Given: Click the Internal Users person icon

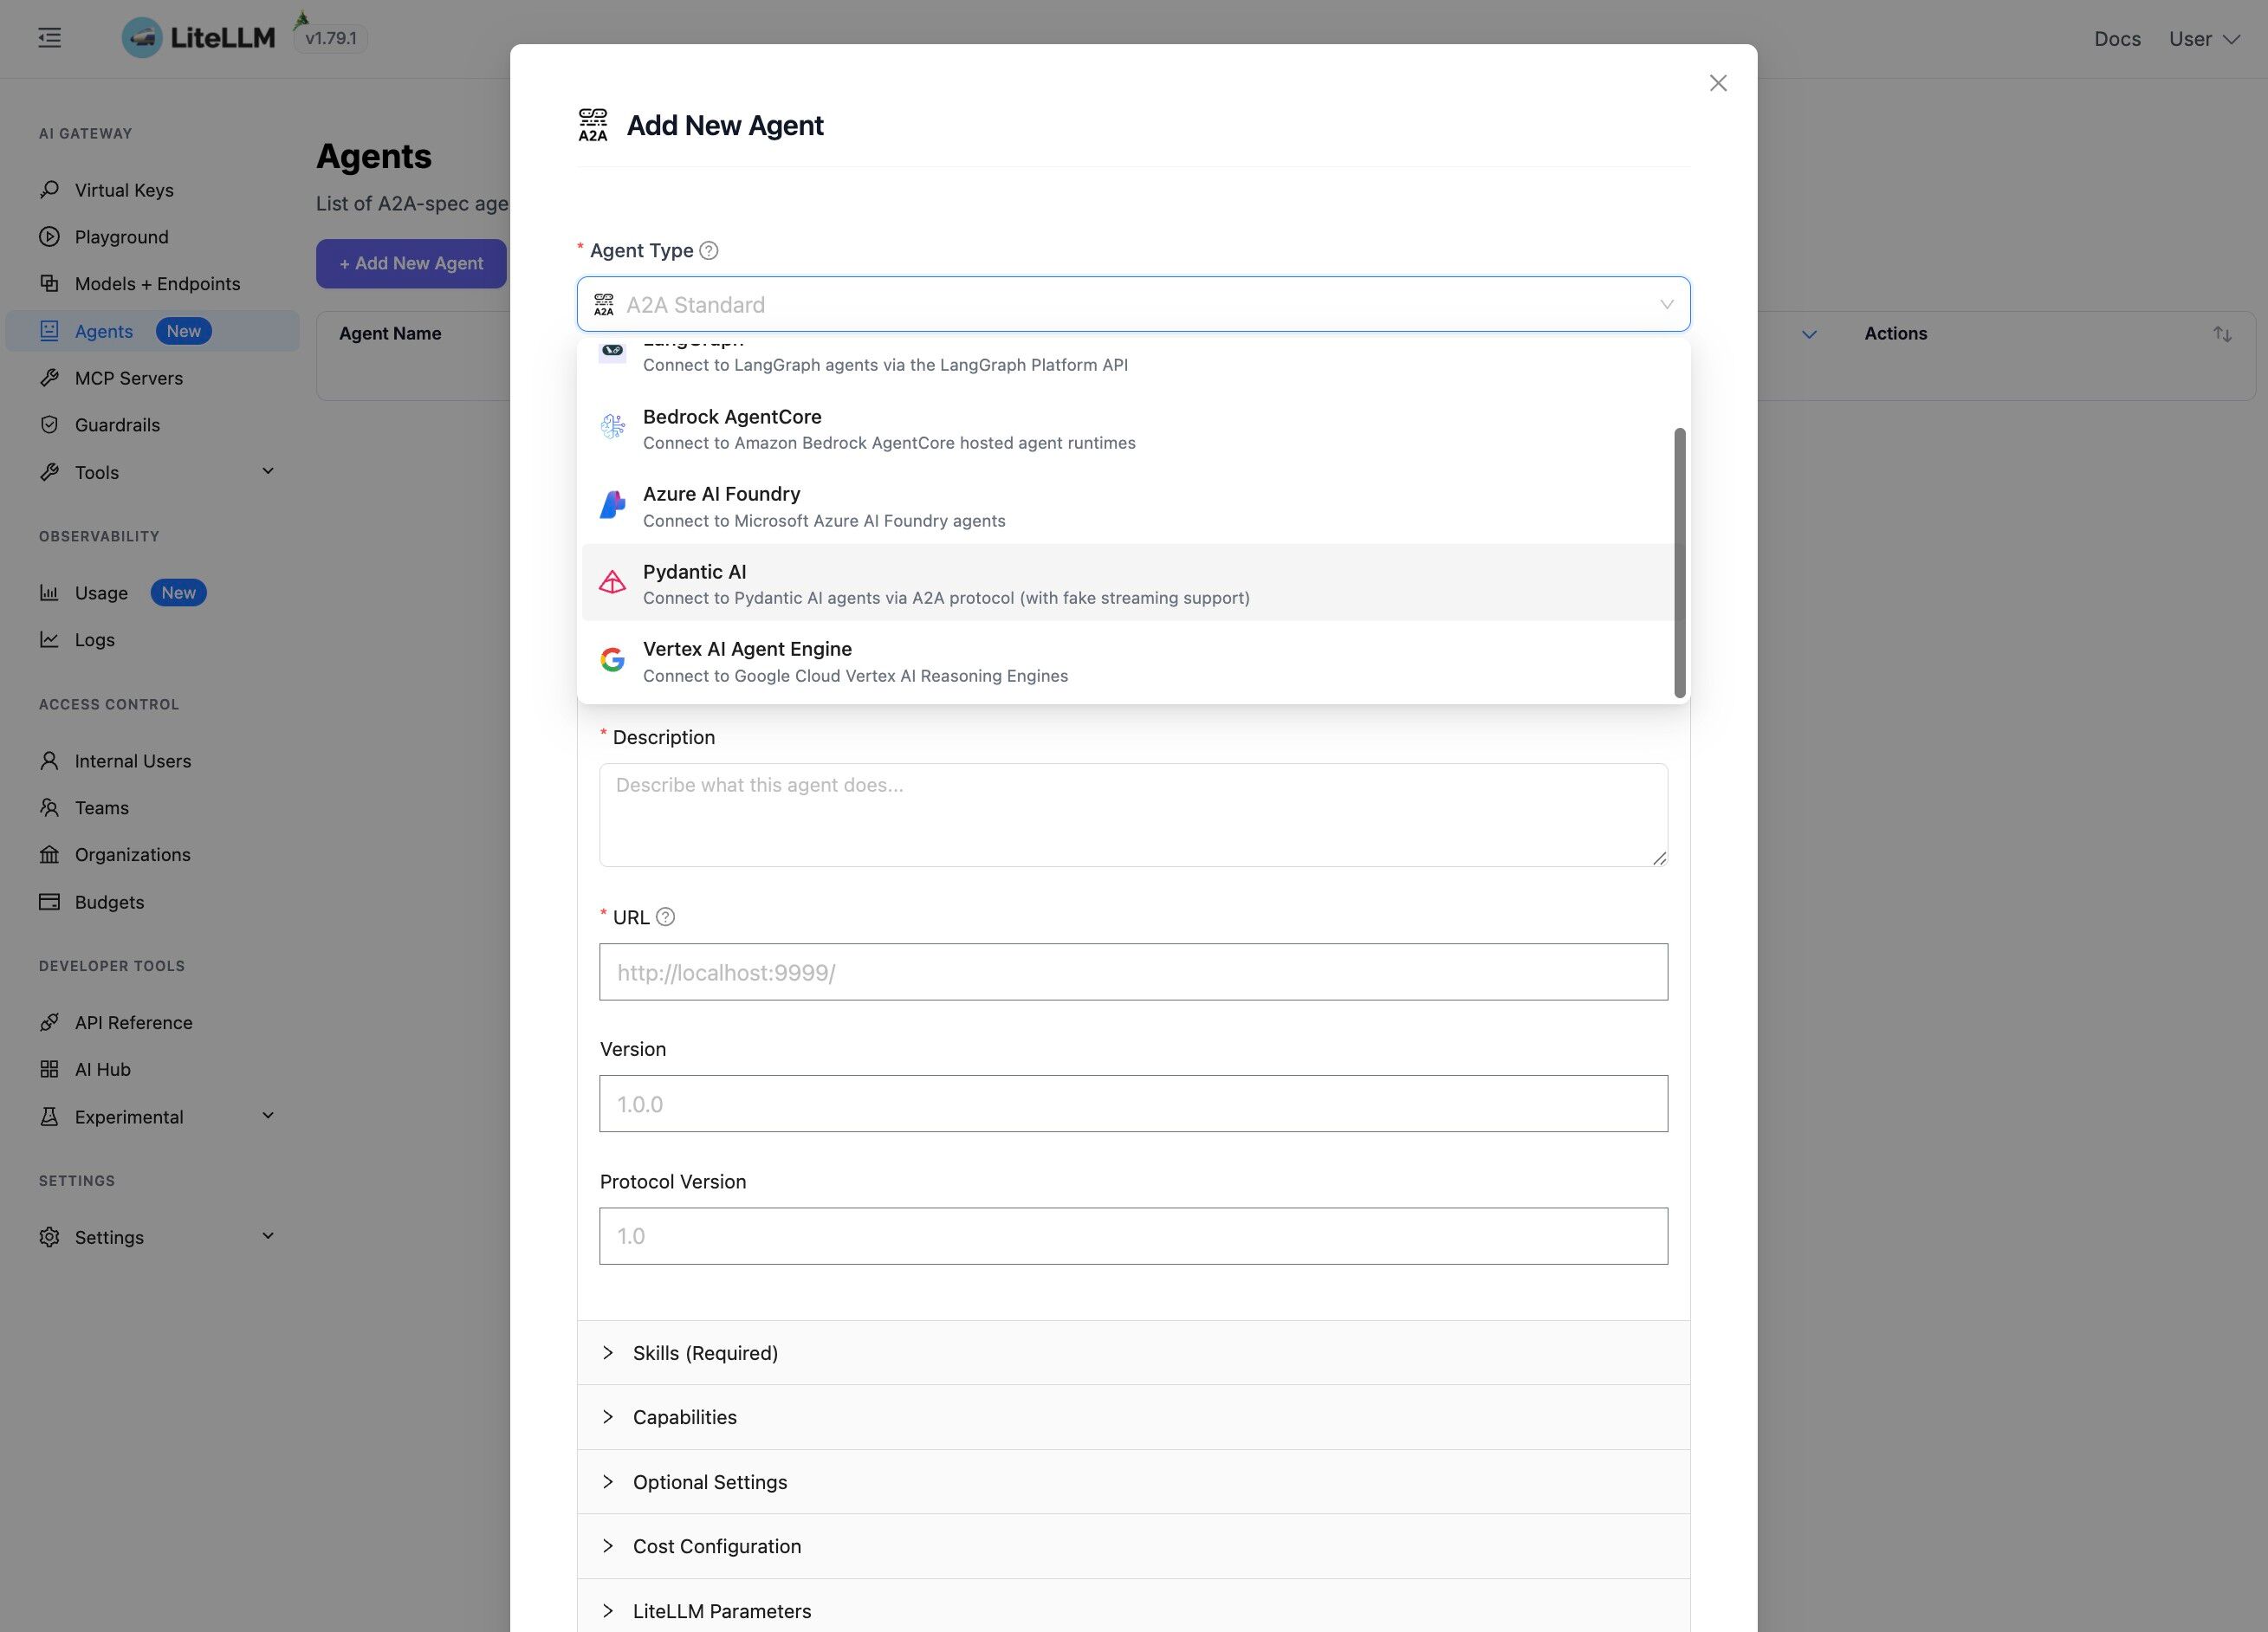Looking at the screenshot, I should point(49,761).
